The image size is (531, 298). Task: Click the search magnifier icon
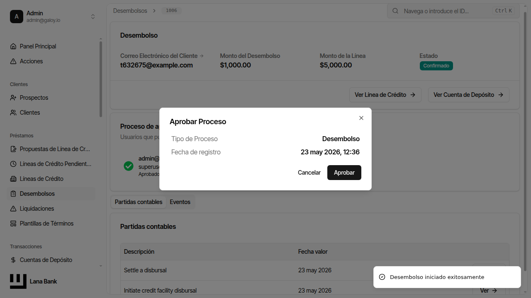click(395, 11)
